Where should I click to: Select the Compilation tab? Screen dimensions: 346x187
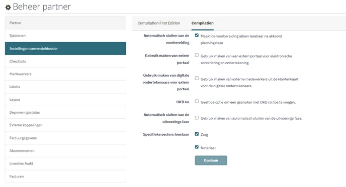tap(202, 23)
